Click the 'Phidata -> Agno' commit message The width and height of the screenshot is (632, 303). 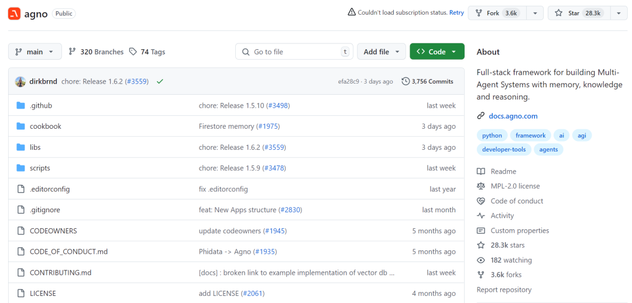(225, 252)
